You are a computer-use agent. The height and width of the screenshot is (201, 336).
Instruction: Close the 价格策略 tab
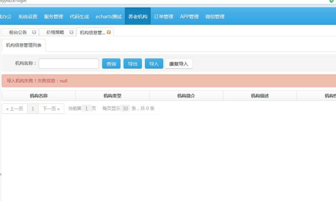71,32
